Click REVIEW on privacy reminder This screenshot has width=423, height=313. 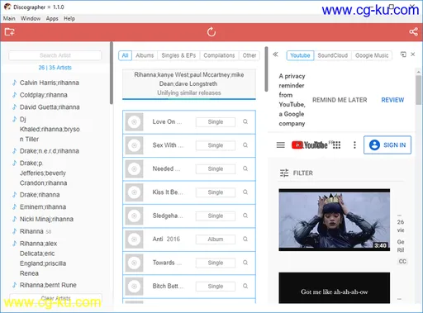point(392,100)
